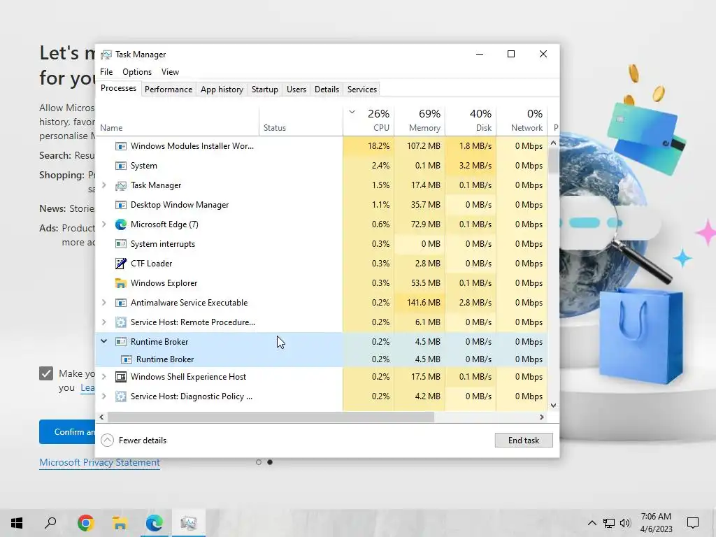
Task: Open the network status tray icon
Action: click(x=609, y=523)
